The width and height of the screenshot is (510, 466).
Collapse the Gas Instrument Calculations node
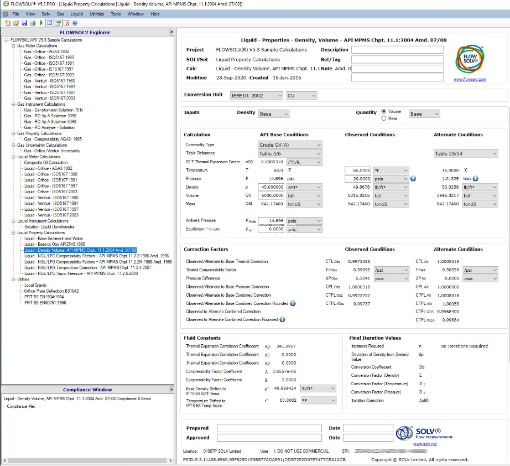point(13,104)
